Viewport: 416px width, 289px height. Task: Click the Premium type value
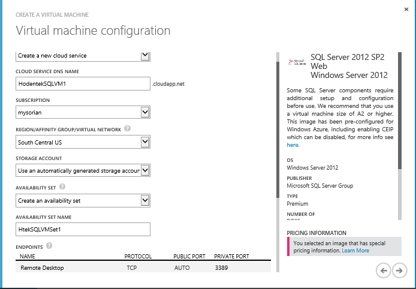tap(297, 204)
